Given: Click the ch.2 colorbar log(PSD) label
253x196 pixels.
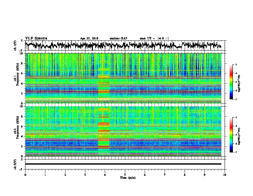Looking at the screenshot, I should click(239, 136).
